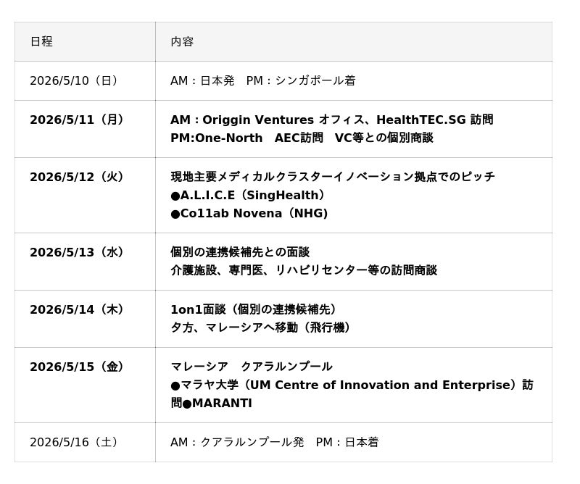Select the 2026/5/15（金） date cell
Viewport: 580px width, 484px height.
[77, 367]
